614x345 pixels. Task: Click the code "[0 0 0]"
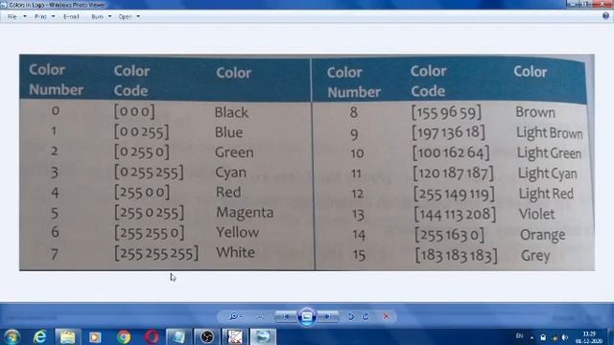click(x=134, y=111)
